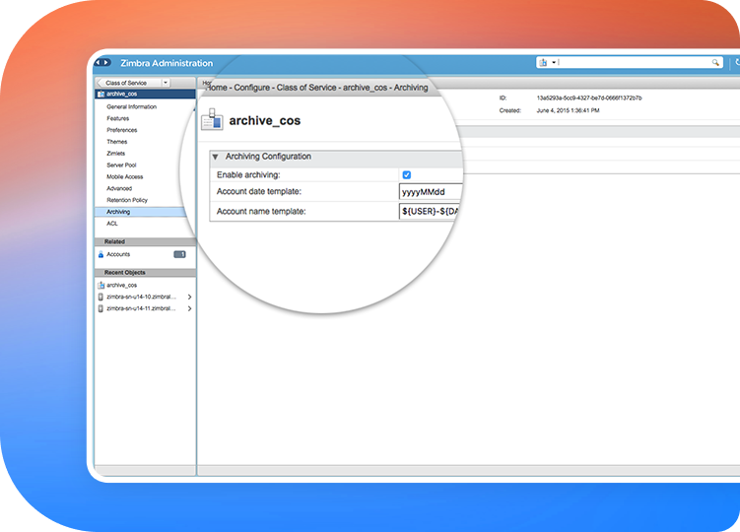Click the ID value 13a5293a-5cc9-4327
The image size is (740, 532).
point(589,99)
